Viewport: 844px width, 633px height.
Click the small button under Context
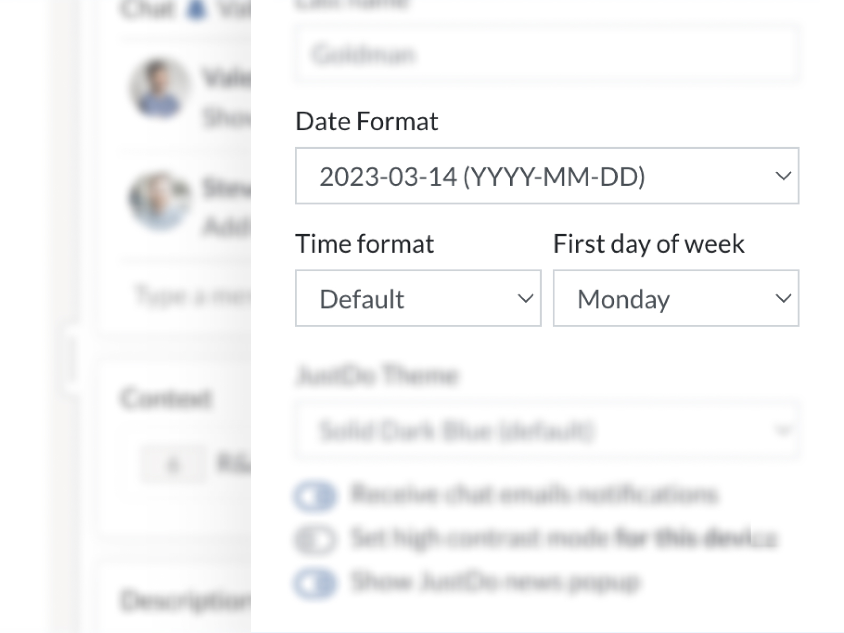click(x=173, y=465)
